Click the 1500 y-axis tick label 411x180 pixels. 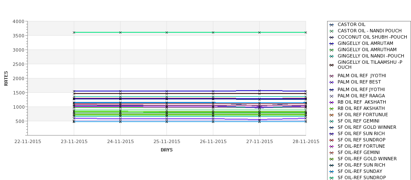(x=19, y=93)
